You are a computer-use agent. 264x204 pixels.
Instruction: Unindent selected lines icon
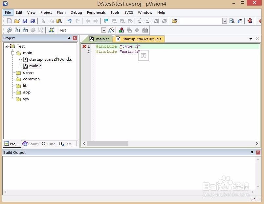coord(148,21)
